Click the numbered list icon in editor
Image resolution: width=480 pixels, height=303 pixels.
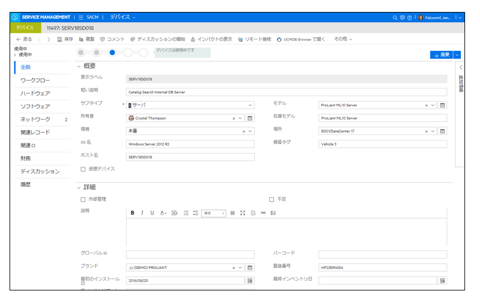(x=186, y=213)
